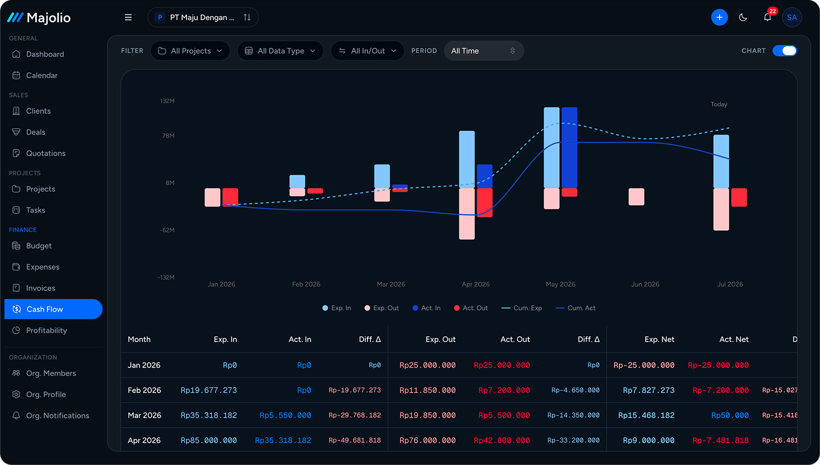Image resolution: width=820 pixels, height=465 pixels.
Task: Click the Exp. Net column header
Action: [x=659, y=340]
